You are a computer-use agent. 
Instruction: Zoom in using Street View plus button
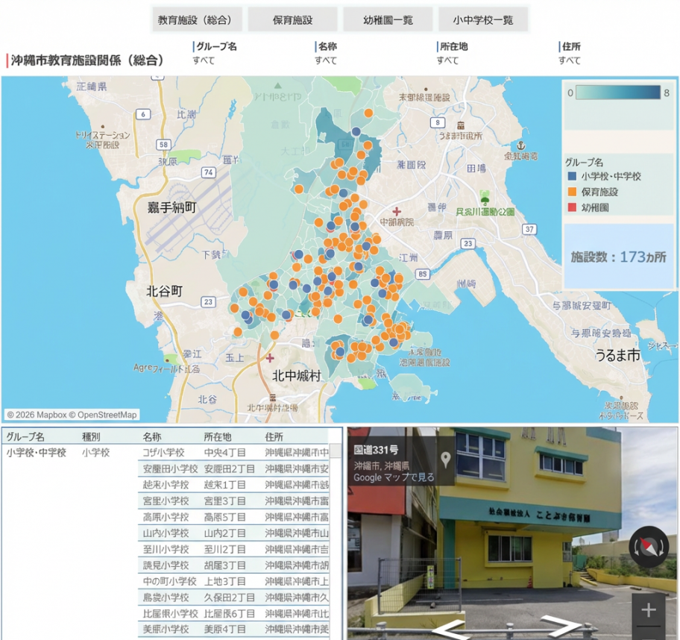(x=648, y=610)
